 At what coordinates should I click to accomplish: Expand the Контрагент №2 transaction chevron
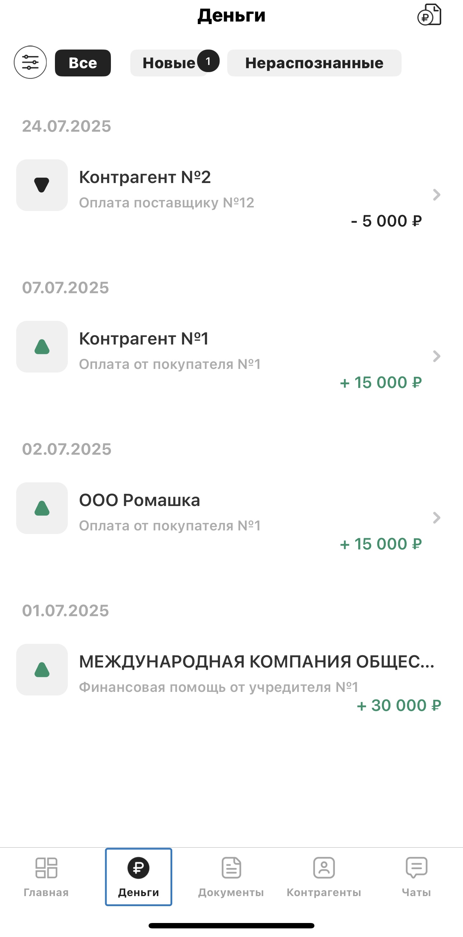pyautogui.click(x=436, y=195)
